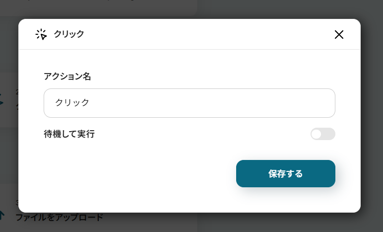Click the step number 3 above ファイルをアップロード

click(17, 203)
